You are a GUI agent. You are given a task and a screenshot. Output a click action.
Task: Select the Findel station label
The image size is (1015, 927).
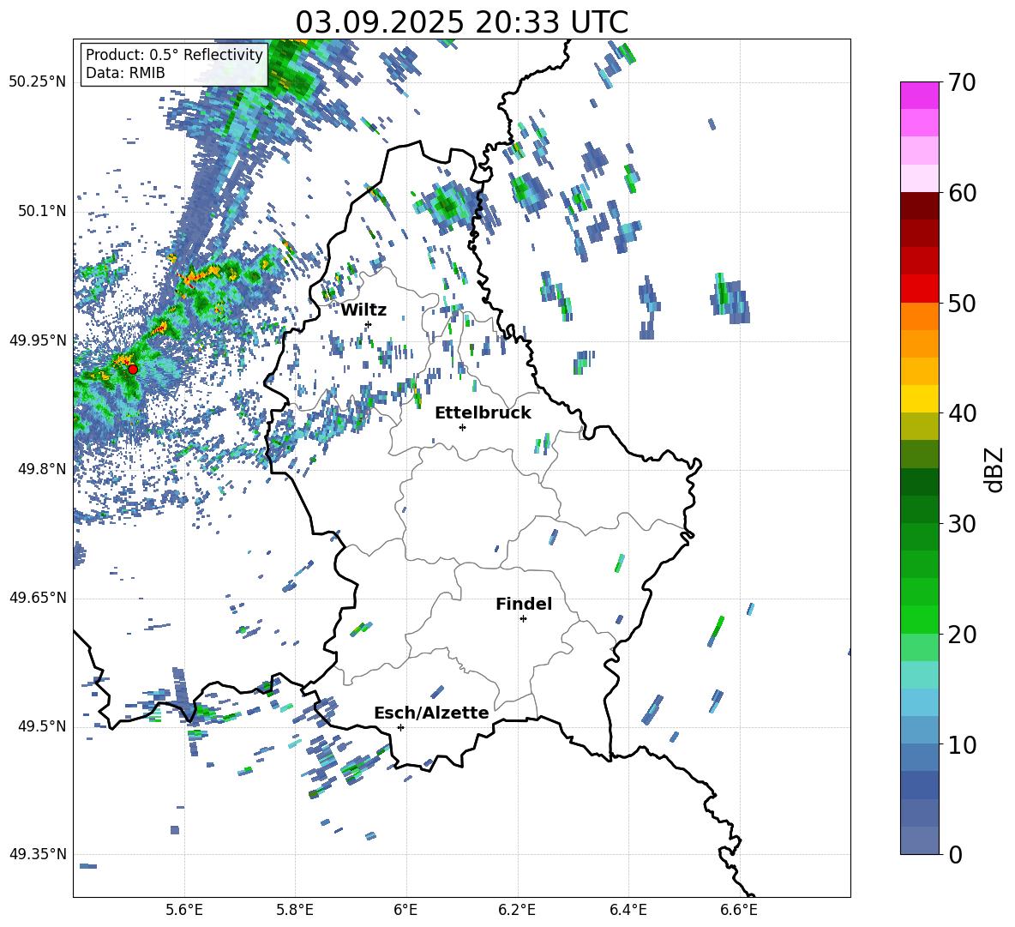point(524,604)
